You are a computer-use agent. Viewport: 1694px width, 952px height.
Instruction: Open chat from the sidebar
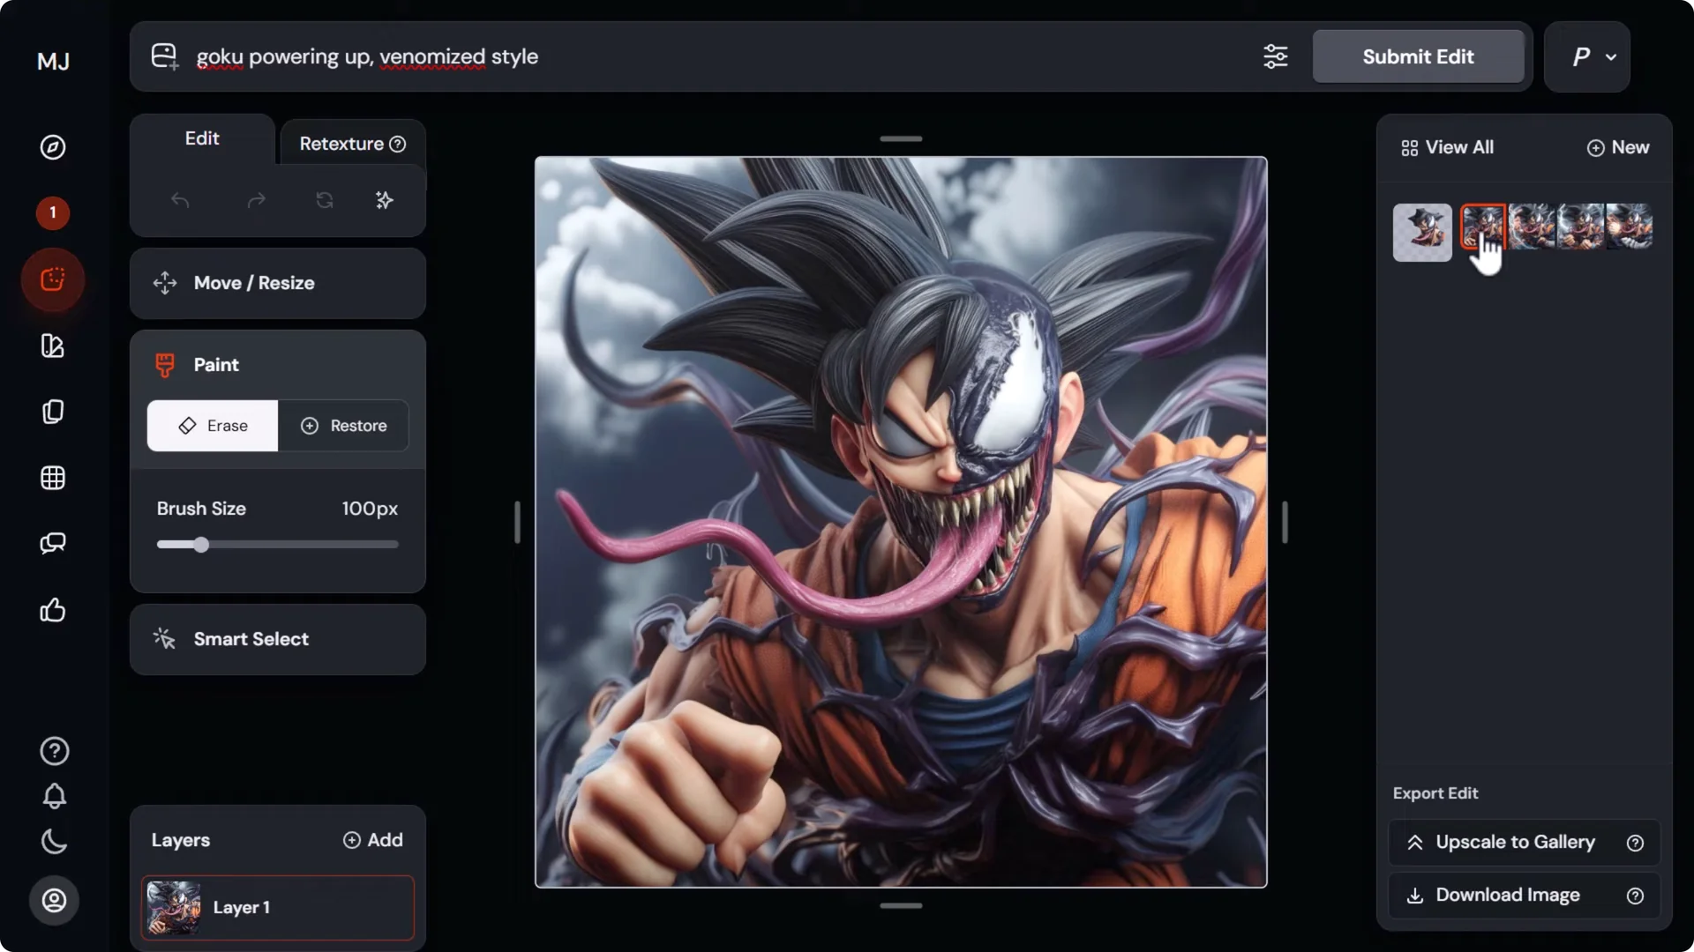point(53,543)
